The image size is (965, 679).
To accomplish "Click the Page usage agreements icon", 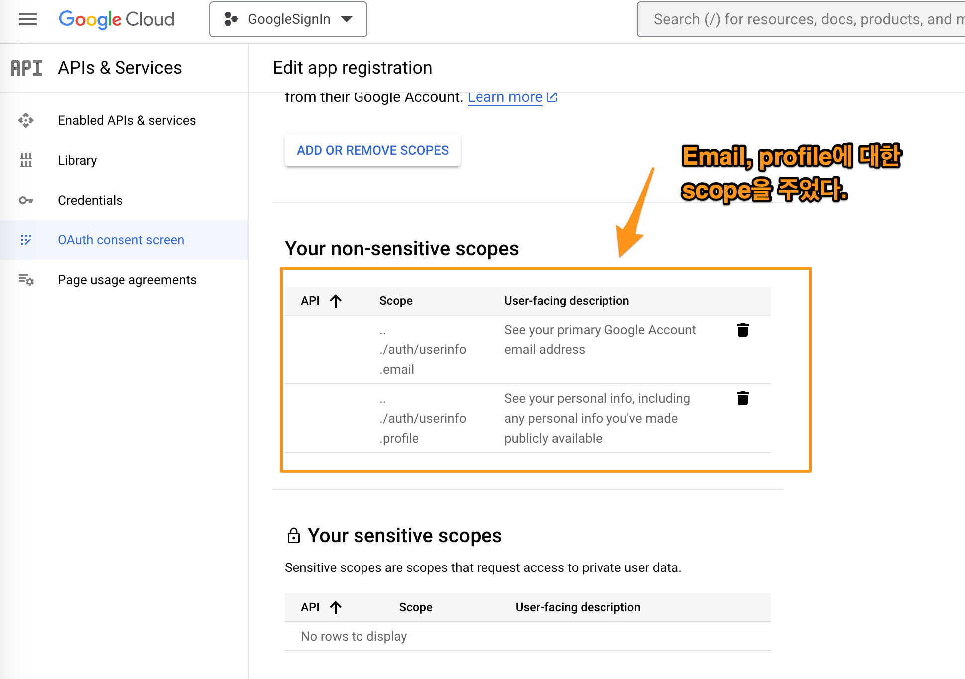I will click(x=26, y=280).
